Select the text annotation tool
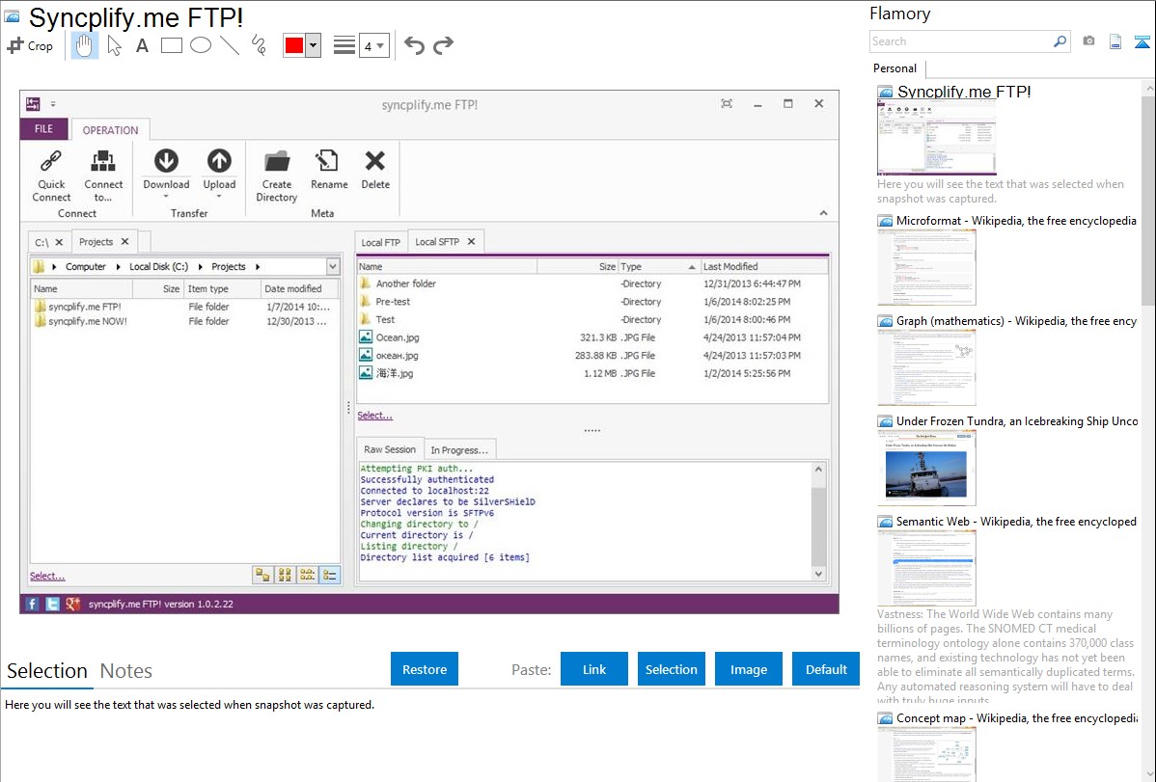This screenshot has width=1156, height=782. [x=142, y=45]
